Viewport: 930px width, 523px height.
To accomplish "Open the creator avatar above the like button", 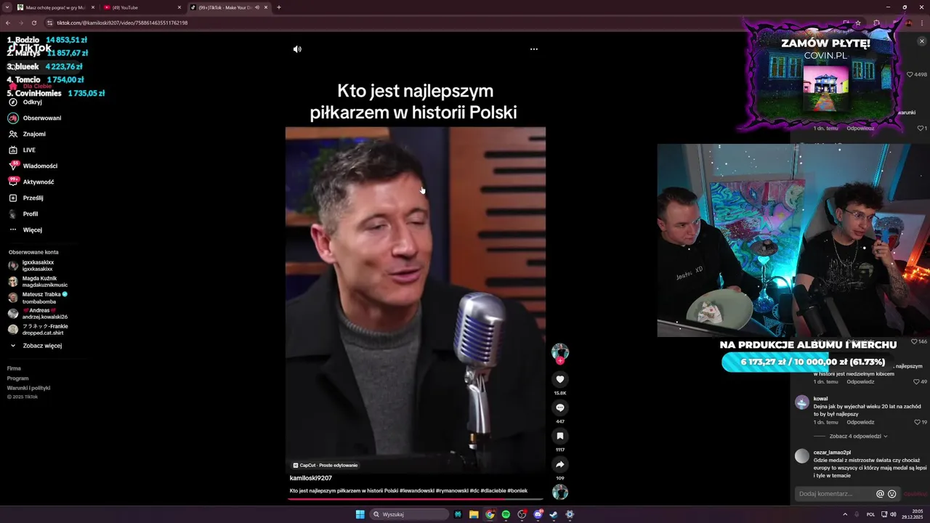I will coord(559,352).
